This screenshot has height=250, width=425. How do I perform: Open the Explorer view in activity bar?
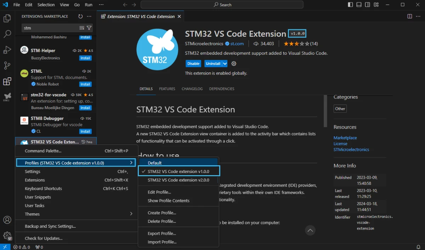(7, 19)
